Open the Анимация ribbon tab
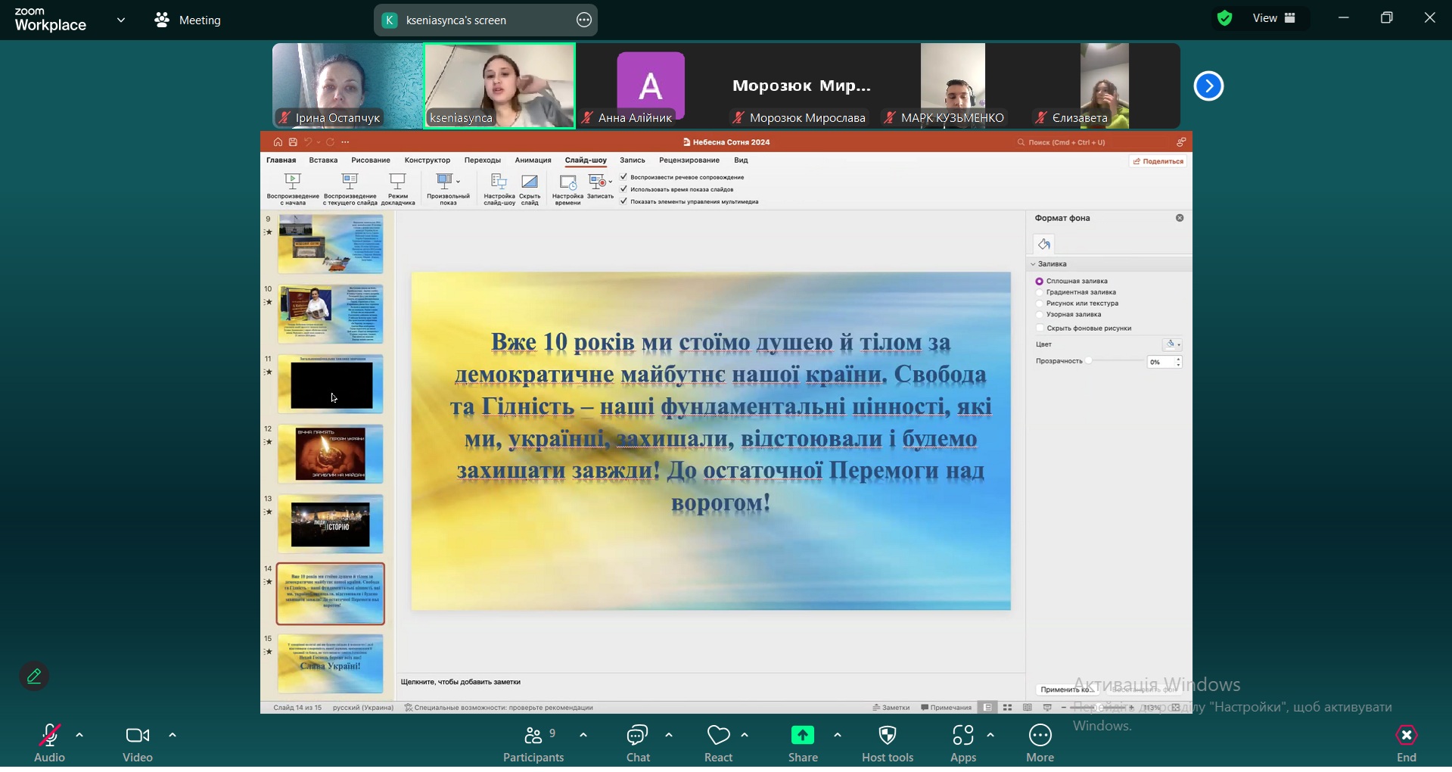Screen dimensions: 1452x772 533,161
